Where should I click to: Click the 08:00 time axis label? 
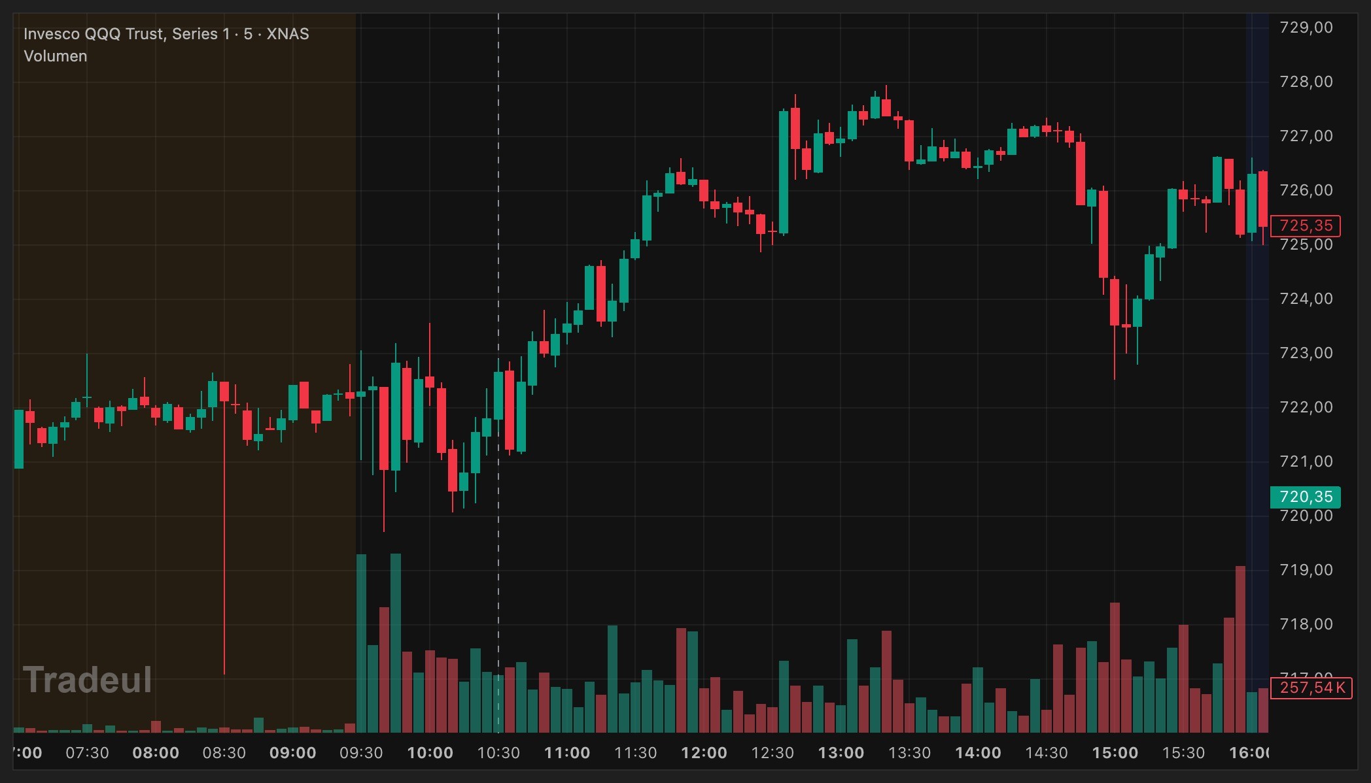(x=156, y=753)
